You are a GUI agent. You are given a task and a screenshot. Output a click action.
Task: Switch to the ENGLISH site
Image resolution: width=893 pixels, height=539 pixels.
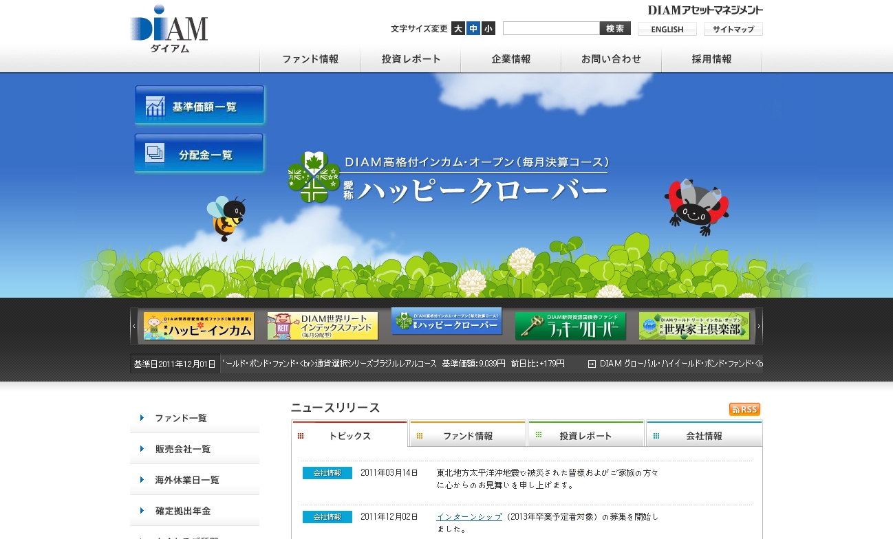[x=667, y=29]
